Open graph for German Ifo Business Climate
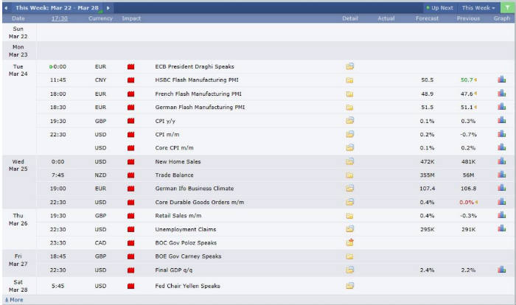The image size is (516, 305). tap(502, 189)
